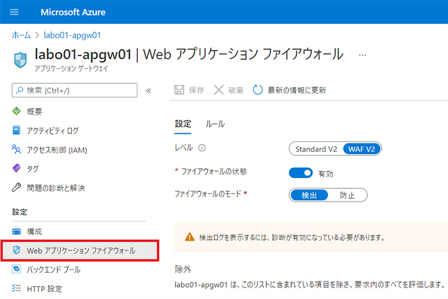Select Standard V2 tier
The height and width of the screenshot is (299, 448).
point(316,149)
